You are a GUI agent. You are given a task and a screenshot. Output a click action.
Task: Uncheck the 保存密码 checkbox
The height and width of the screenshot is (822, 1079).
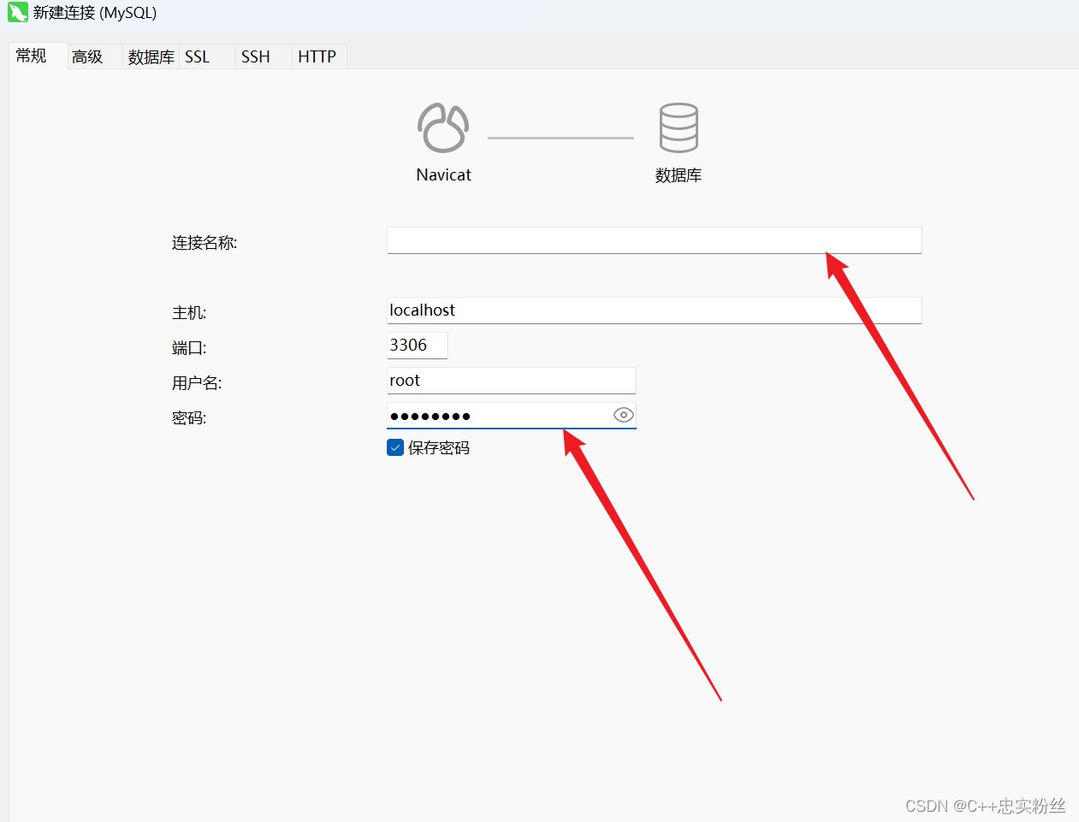(395, 447)
